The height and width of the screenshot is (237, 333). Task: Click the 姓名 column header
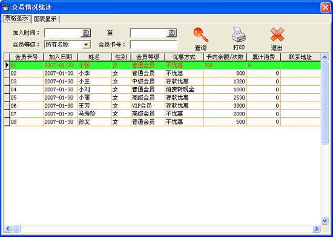click(94, 57)
